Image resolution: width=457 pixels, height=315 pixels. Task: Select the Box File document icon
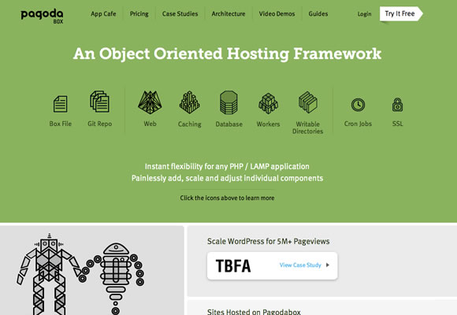point(61,104)
